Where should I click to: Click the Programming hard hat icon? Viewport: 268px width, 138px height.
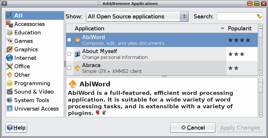click(x=9, y=83)
